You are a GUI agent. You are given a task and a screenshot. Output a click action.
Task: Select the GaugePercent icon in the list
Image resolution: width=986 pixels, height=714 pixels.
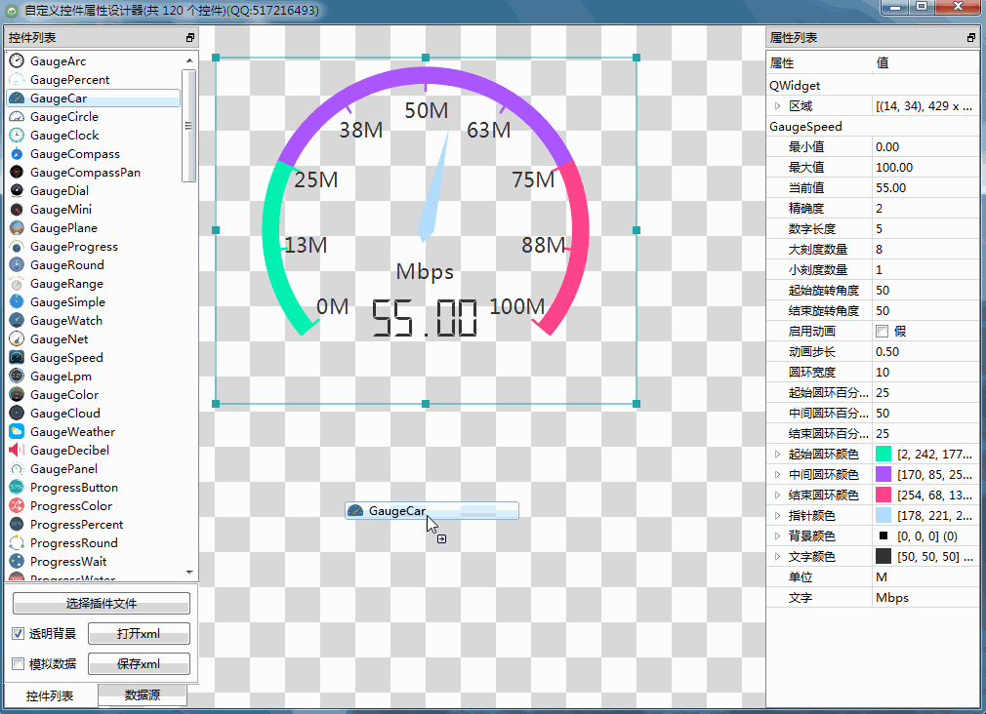(x=17, y=80)
